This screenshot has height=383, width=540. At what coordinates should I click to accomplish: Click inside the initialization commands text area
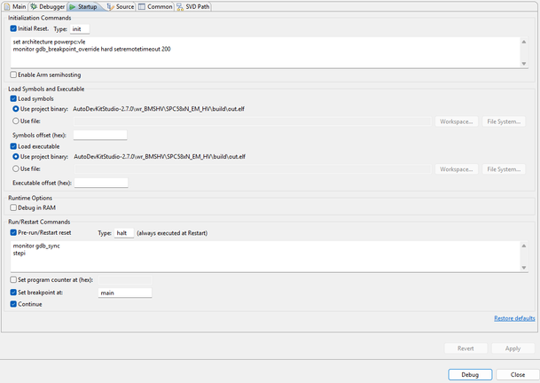(x=265, y=52)
